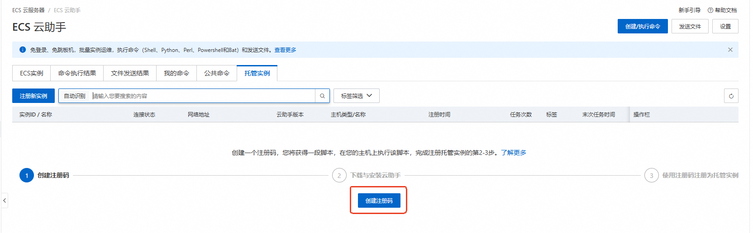Switch to 我的命令 tab
Viewport: 753px width, 233px height.
[x=176, y=73]
